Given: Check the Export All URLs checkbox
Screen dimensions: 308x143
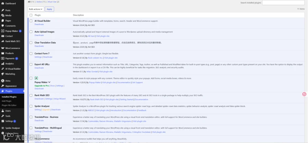Looking at the screenshot, I should pyautogui.click(x=31, y=64).
